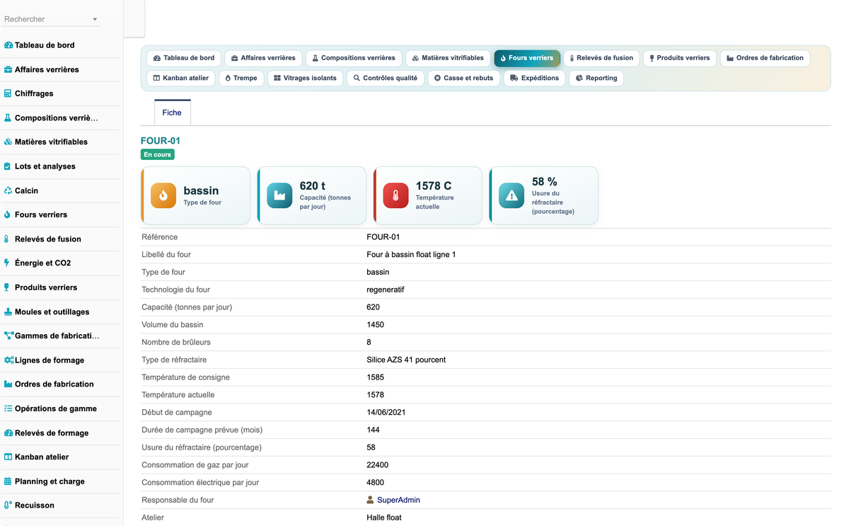This screenshot has height=526, width=849.
Task: Open Ordres de fabrication in top navigation
Action: (766, 58)
